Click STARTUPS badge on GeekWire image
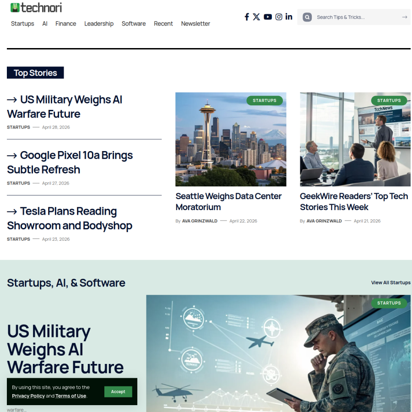 click(x=389, y=100)
